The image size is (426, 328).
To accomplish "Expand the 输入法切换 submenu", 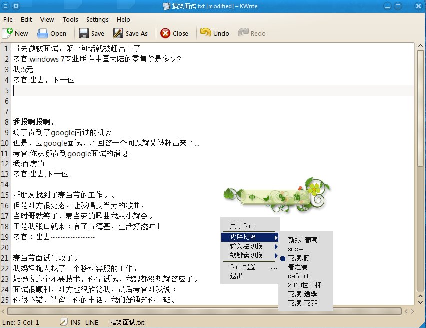I will [250, 246].
